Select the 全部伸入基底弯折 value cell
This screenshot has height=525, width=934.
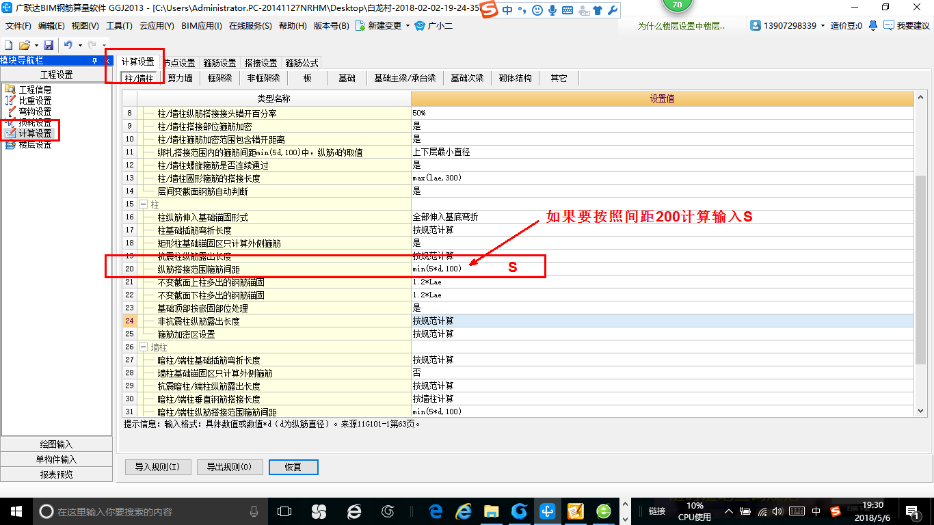tap(663, 217)
